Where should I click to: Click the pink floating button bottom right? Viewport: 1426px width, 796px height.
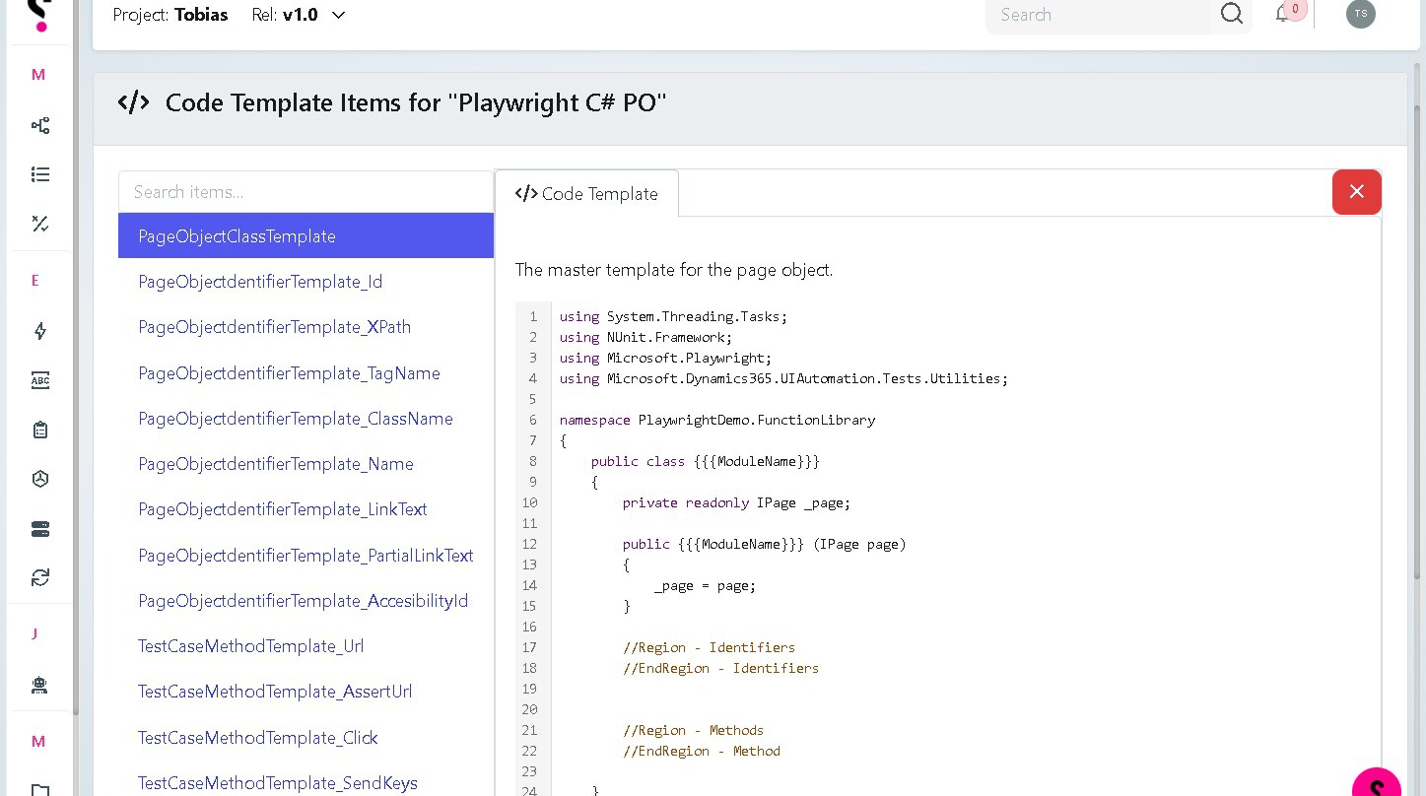coord(1377,783)
